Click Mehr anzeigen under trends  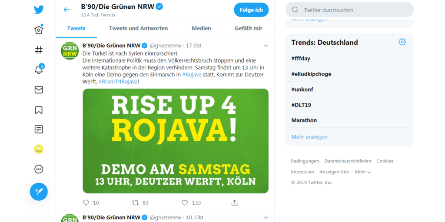[x=309, y=137]
